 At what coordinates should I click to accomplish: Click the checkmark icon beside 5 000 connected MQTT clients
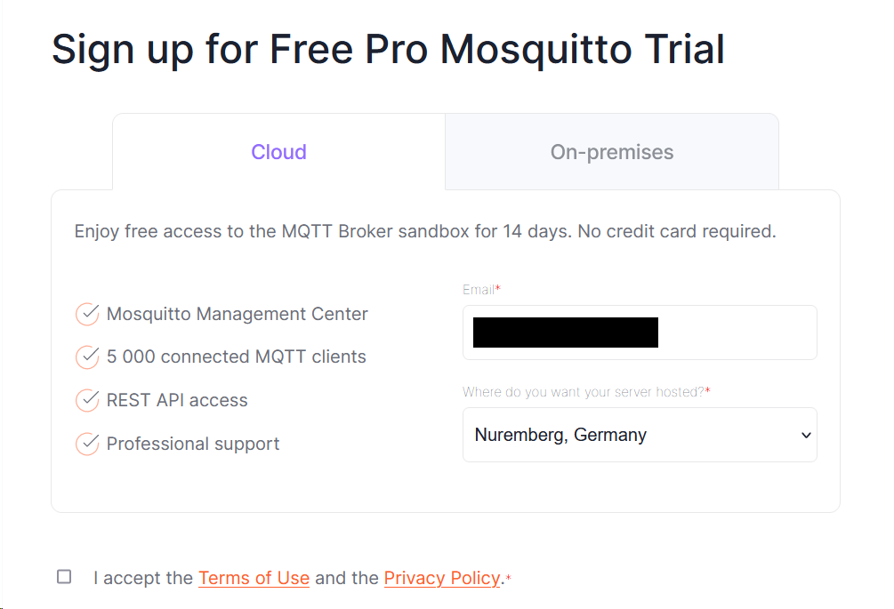87,357
